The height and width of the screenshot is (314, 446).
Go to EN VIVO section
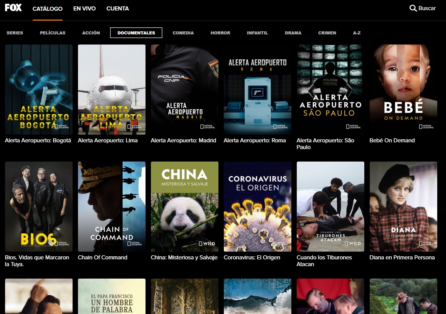pyautogui.click(x=84, y=8)
